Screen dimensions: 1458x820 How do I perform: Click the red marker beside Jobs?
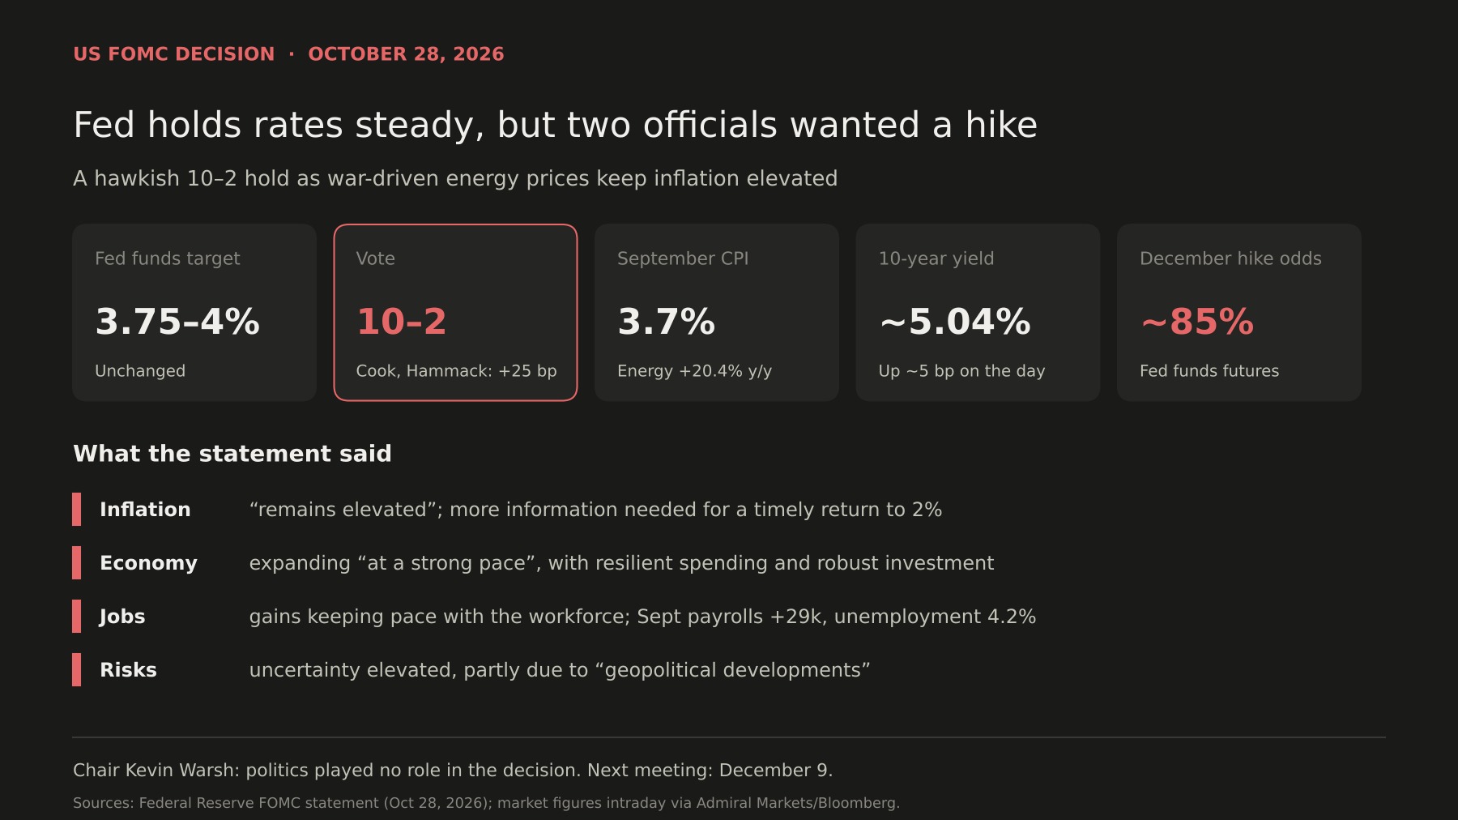77,617
